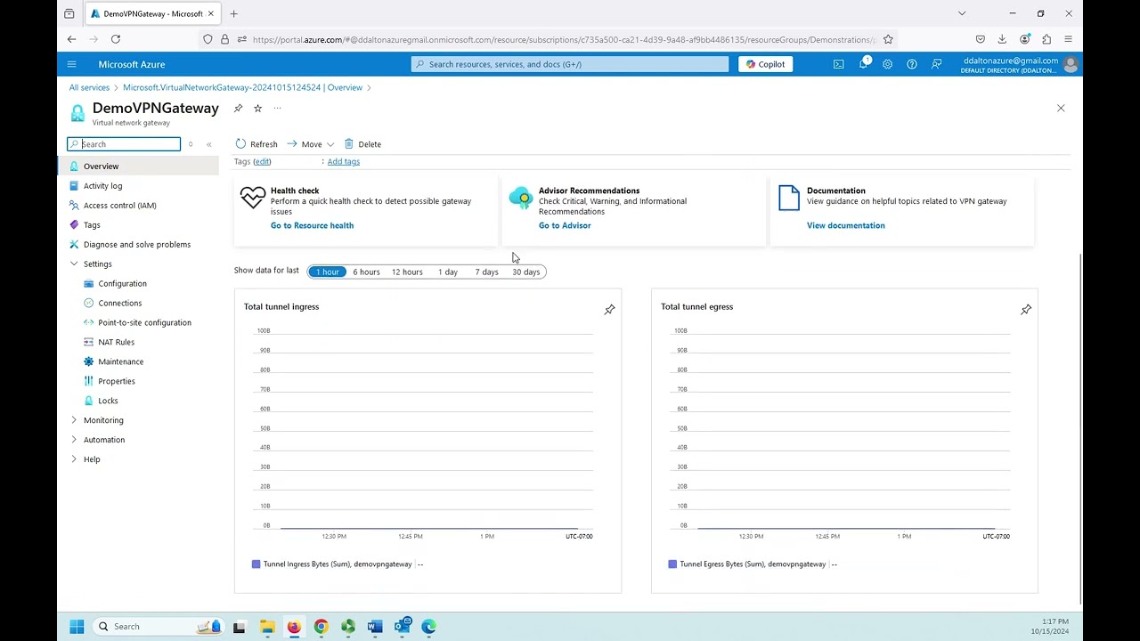This screenshot has height=641, width=1140.
Task: Select the 1 hour time range
Action: 328,272
